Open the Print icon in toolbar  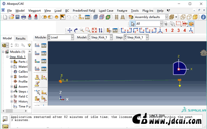23,17
